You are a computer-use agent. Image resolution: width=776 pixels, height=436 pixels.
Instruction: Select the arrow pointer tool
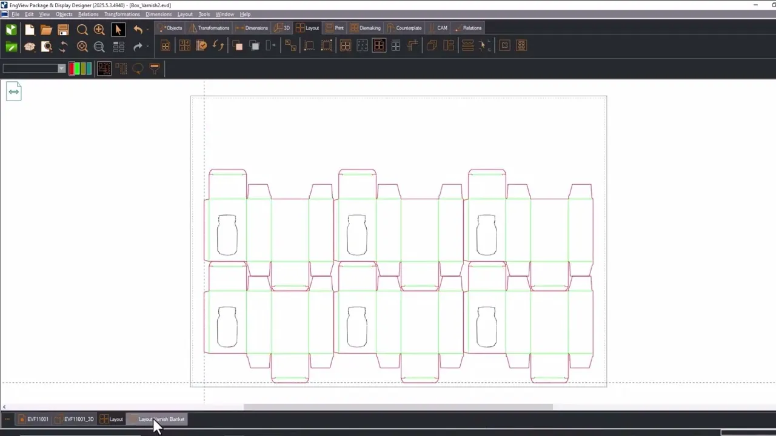tap(118, 30)
